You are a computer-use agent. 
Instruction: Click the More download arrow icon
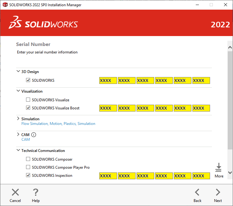pyautogui.click(x=219, y=168)
